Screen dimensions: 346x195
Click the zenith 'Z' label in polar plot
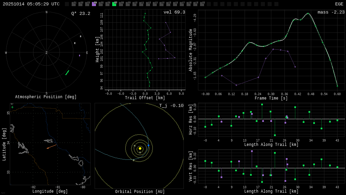46,52
